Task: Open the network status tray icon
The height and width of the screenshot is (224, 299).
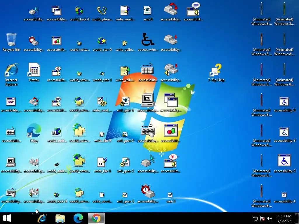Action: (x=255, y=218)
